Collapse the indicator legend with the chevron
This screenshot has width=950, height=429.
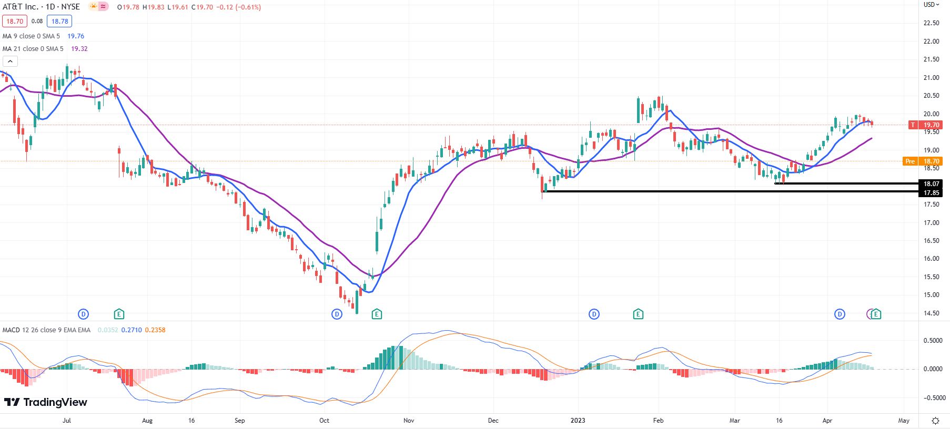[10, 62]
